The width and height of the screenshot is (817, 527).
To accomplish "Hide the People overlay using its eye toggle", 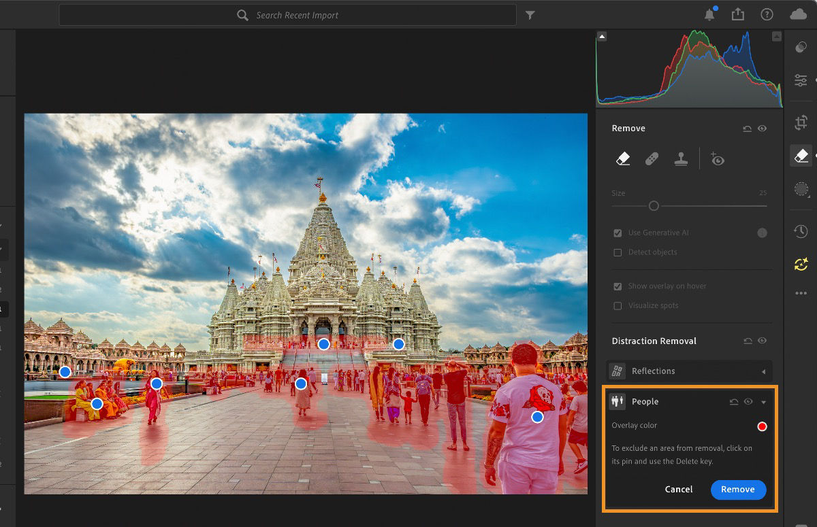I will [748, 401].
